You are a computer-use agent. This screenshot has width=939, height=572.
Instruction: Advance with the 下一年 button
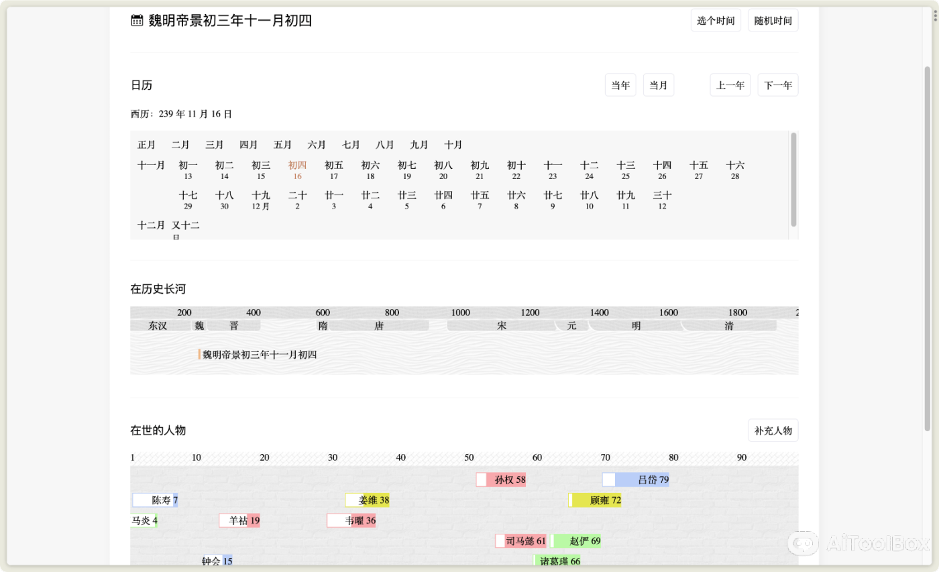click(x=778, y=84)
